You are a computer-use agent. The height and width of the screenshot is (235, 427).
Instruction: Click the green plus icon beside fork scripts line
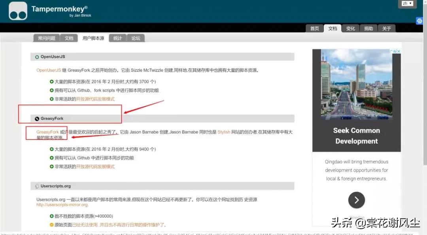(x=52, y=90)
